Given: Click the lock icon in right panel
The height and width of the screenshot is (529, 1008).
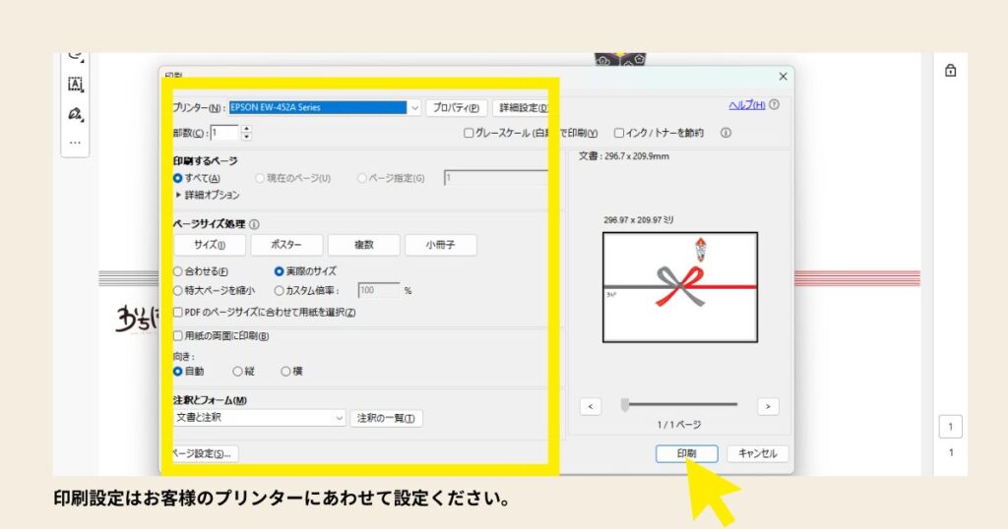Looking at the screenshot, I should (x=950, y=71).
